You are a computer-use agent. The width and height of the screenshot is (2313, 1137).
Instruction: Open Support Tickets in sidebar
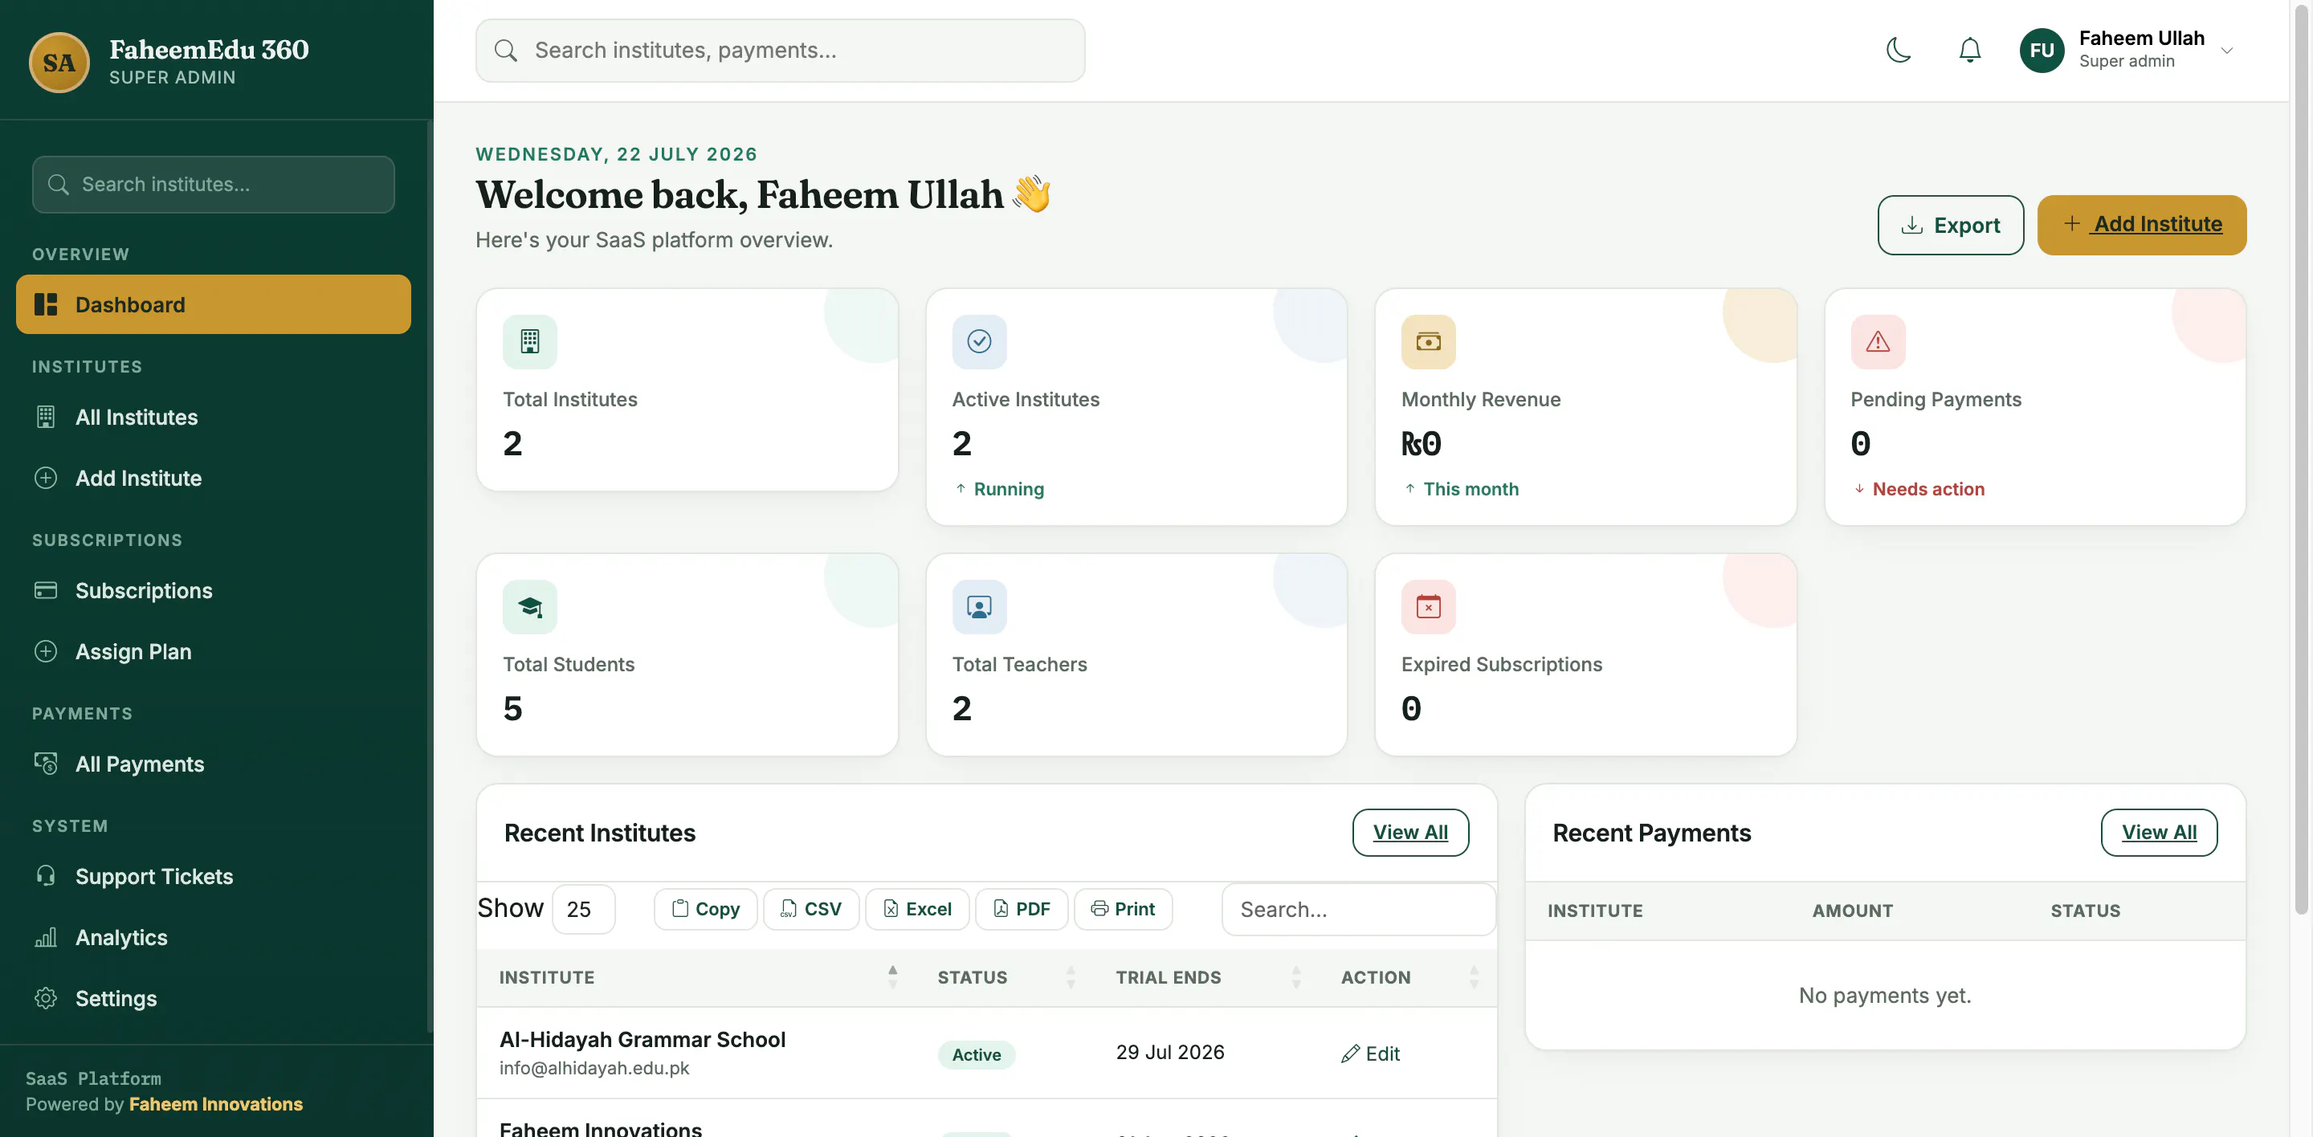(213, 876)
